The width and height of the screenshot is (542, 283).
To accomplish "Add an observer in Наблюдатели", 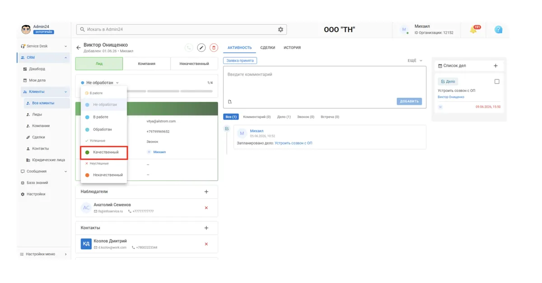I will pyautogui.click(x=206, y=192).
